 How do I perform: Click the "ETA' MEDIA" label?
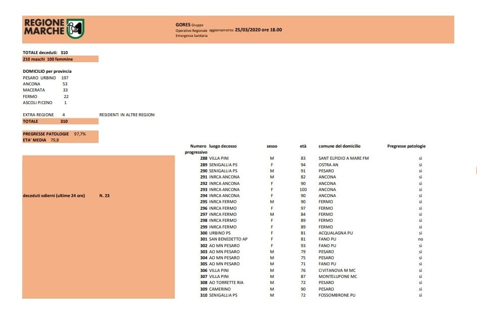34,140
